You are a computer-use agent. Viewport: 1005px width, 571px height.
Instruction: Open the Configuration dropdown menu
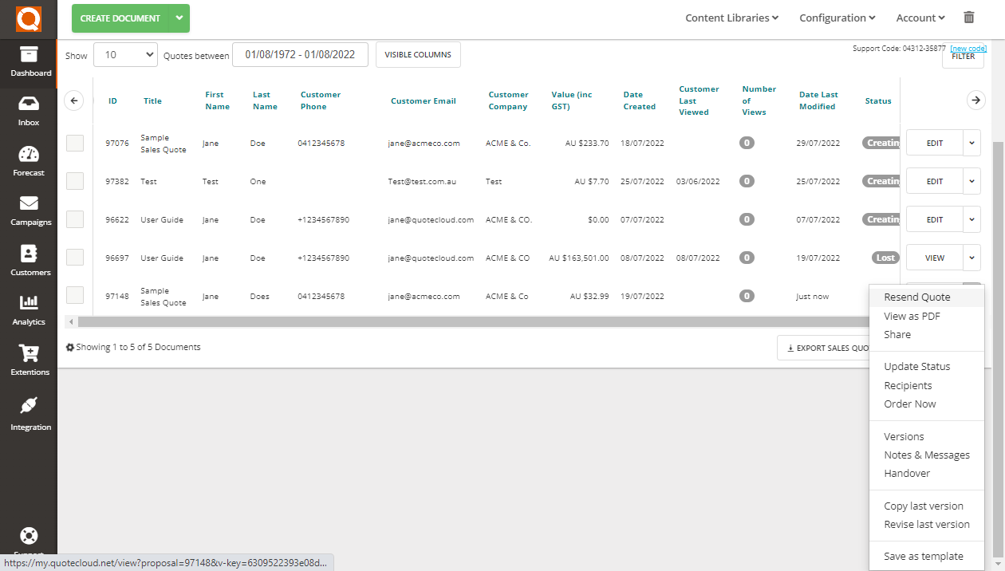(837, 17)
